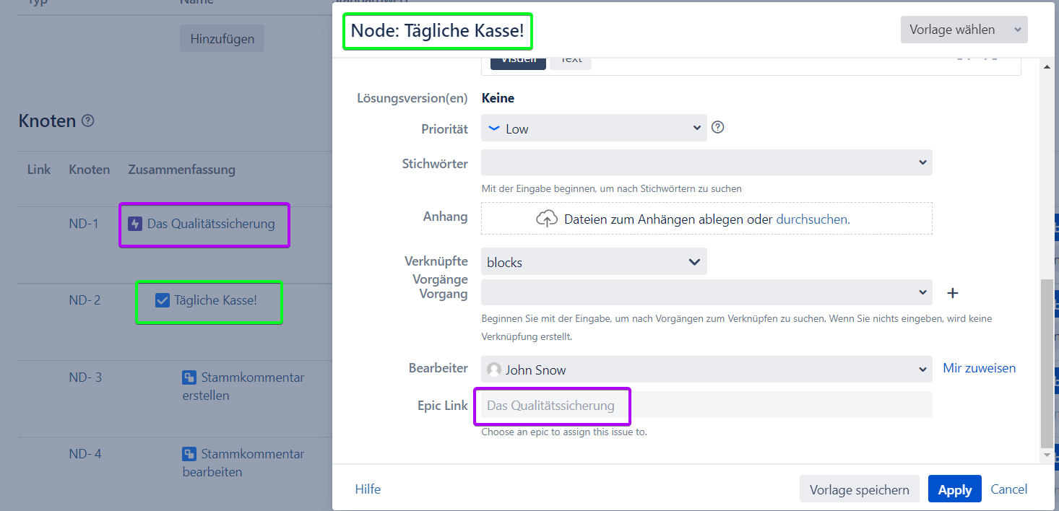Open the Vorlage wählen dropdown
The height and width of the screenshot is (511, 1059).
tap(964, 30)
